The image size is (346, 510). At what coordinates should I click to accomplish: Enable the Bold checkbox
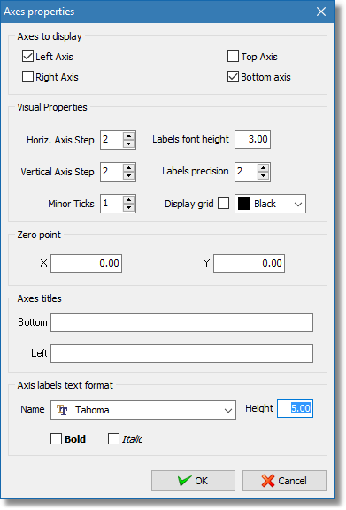tap(56, 439)
